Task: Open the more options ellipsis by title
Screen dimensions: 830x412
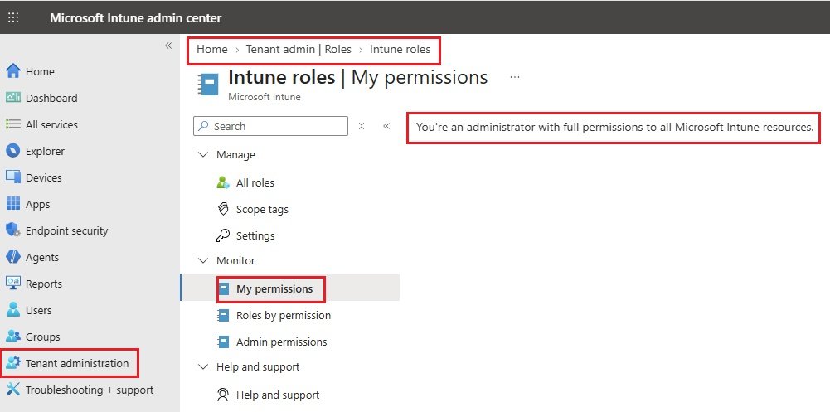Action: [515, 77]
